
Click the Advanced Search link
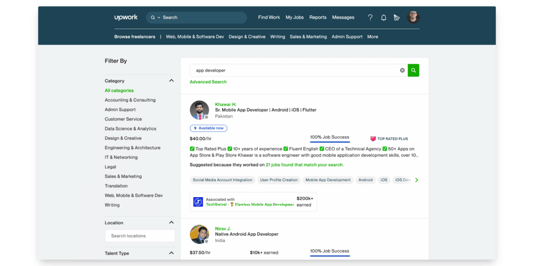pos(208,82)
